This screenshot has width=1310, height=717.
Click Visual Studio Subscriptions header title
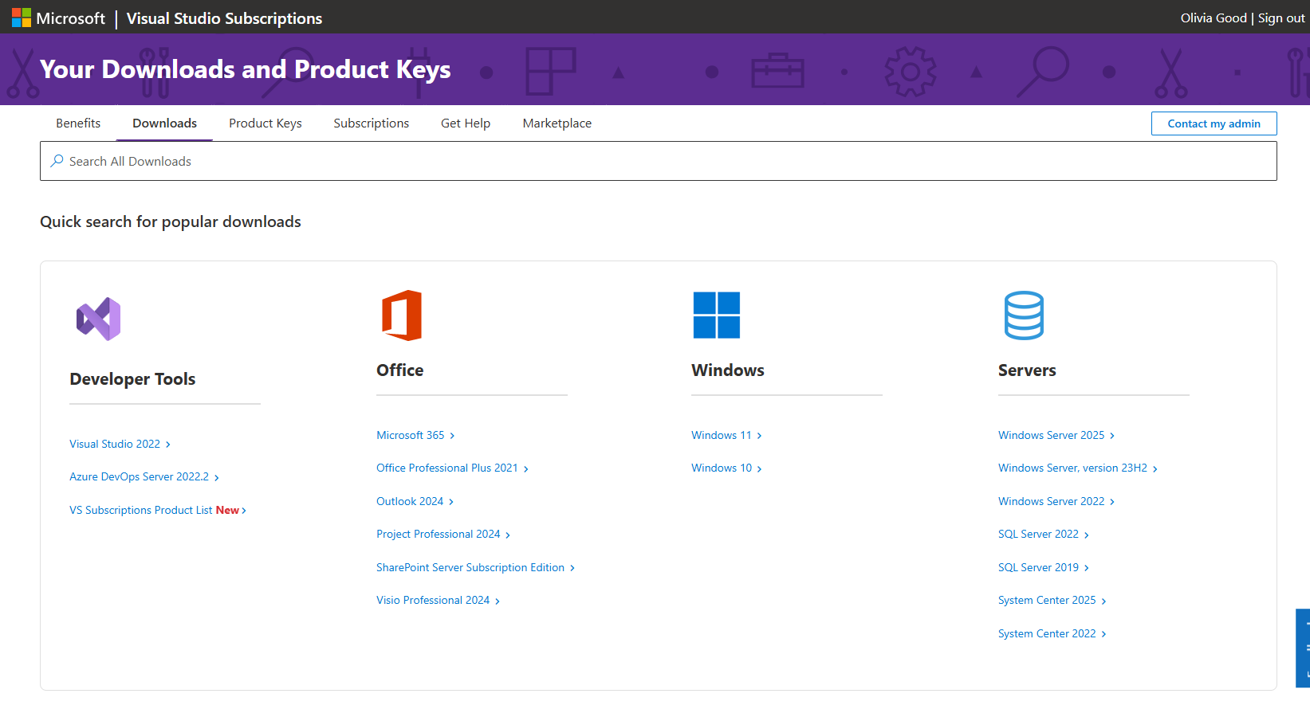pyautogui.click(x=224, y=18)
